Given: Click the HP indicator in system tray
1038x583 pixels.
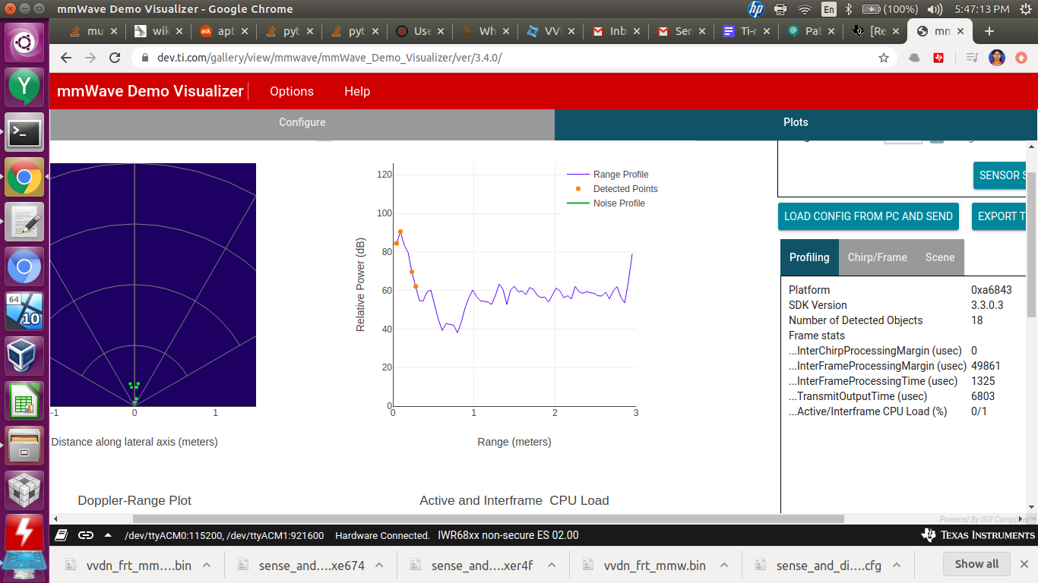Looking at the screenshot, I should (755, 9).
